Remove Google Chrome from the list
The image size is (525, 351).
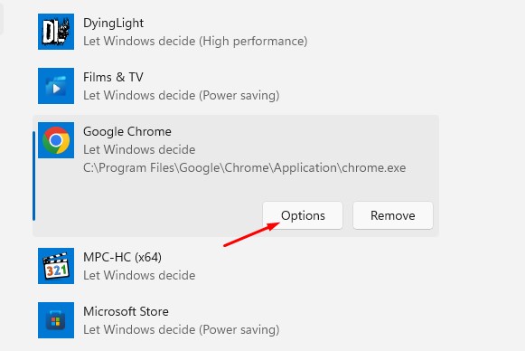coord(393,215)
